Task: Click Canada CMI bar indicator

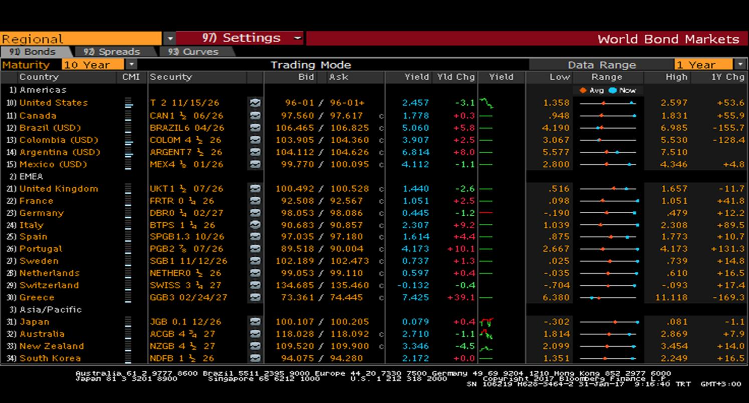Action: pyautogui.click(x=129, y=115)
